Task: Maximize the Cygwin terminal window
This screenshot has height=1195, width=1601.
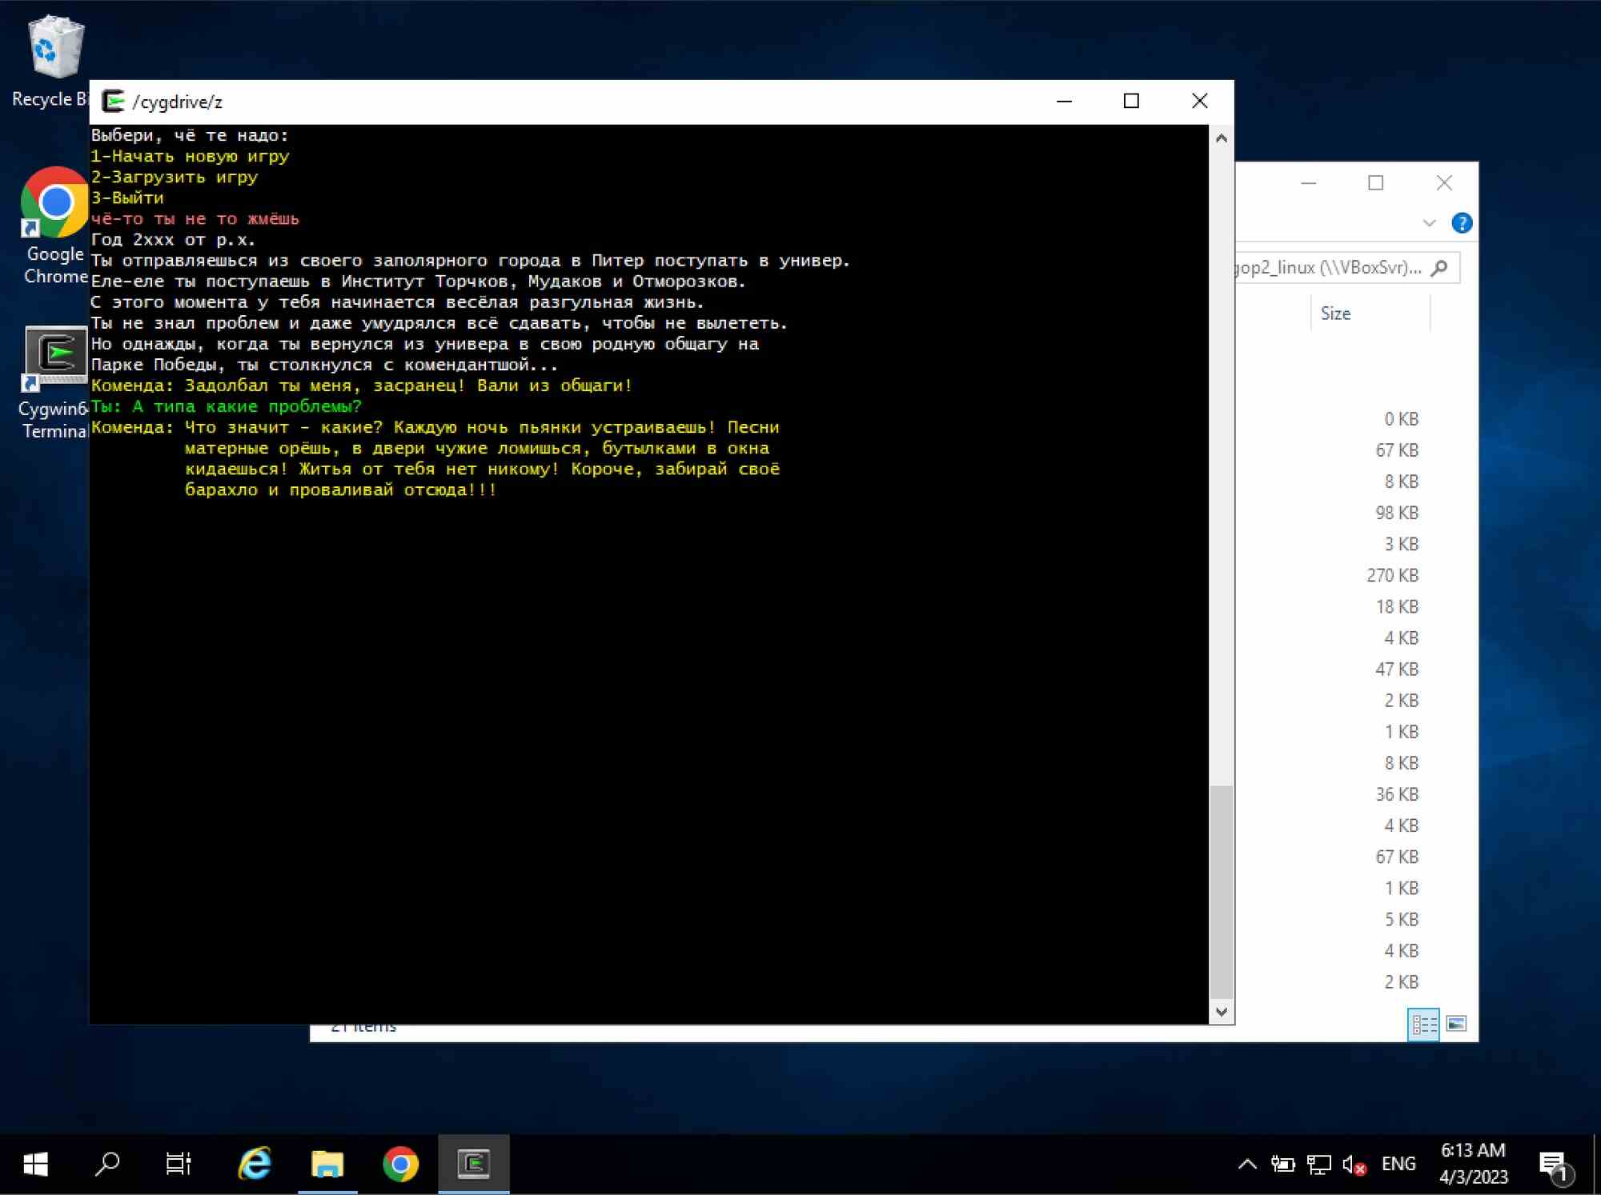Action: pyautogui.click(x=1131, y=101)
